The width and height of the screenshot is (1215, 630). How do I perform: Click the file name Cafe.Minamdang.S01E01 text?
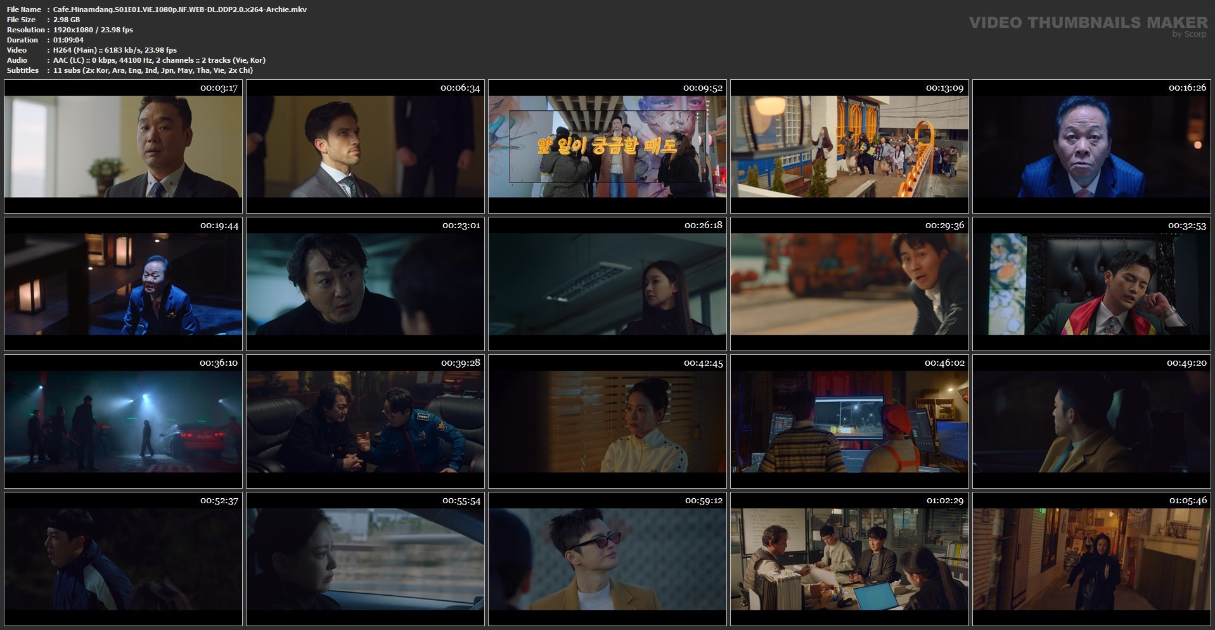pyautogui.click(x=180, y=10)
